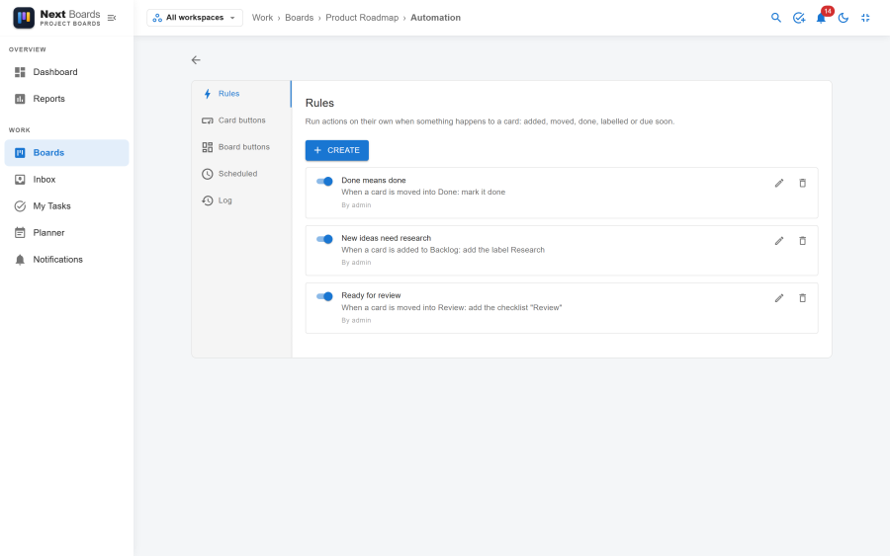
Task: Click the Planner calendar icon
Action: (20, 232)
